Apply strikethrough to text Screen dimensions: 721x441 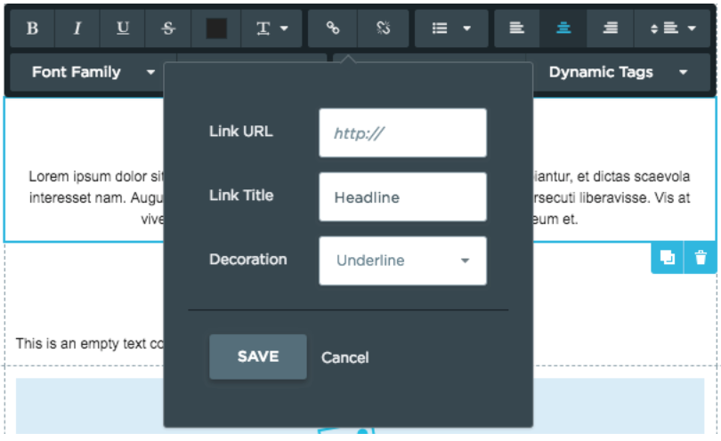[169, 28]
